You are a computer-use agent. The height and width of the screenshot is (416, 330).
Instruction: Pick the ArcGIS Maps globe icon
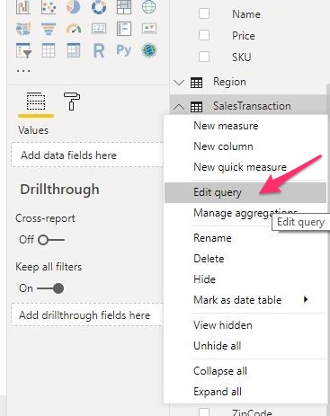tap(149, 50)
